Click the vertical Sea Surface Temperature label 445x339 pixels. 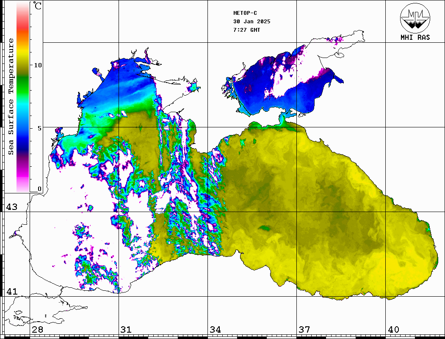(11, 96)
